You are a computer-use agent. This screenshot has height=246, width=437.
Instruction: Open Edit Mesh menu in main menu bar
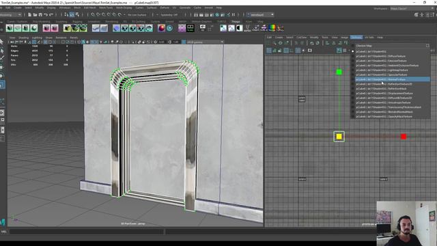[89, 8]
